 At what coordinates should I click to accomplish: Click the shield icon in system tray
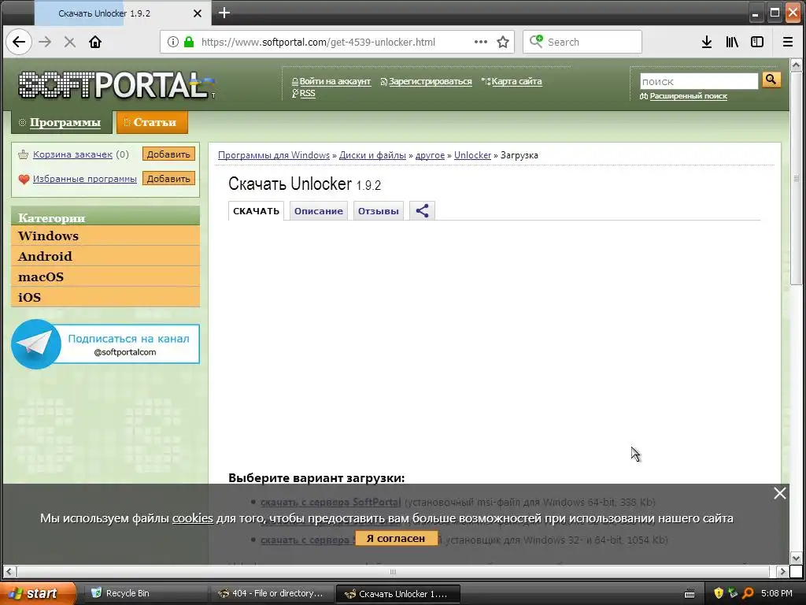click(x=718, y=593)
